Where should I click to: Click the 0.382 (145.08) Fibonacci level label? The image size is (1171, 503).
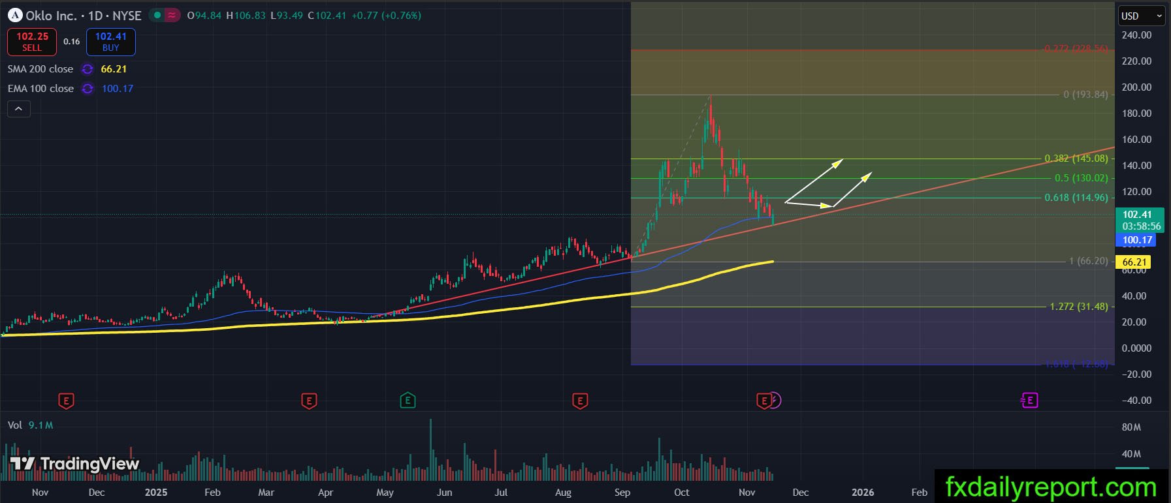[x=1076, y=159]
